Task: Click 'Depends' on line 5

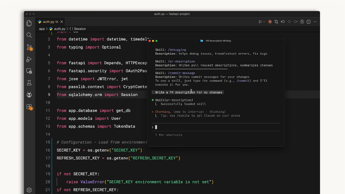Action: (112, 63)
